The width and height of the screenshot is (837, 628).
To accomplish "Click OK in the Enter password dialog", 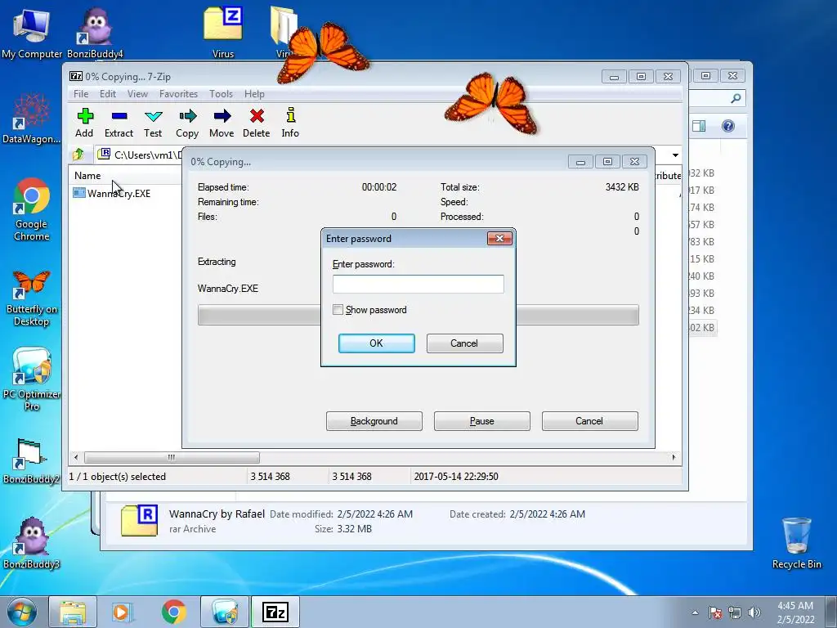I will click(376, 343).
